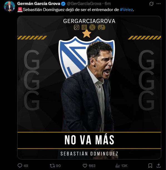Screen dimensions: 166x170
Task: Click the Instagram logo in the graphic
Action: [x=77, y=27]
